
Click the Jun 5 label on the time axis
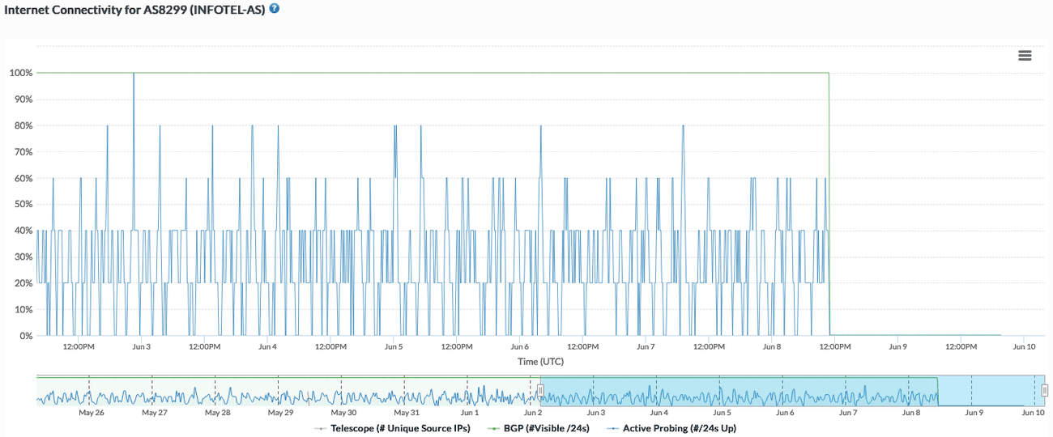[393, 347]
